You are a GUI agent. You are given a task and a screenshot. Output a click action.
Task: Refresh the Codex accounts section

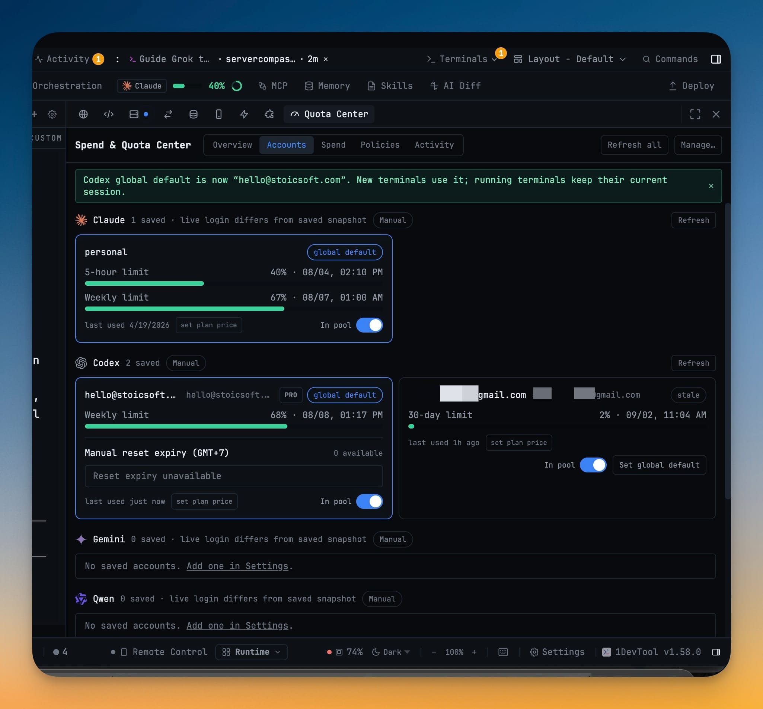[x=693, y=363]
